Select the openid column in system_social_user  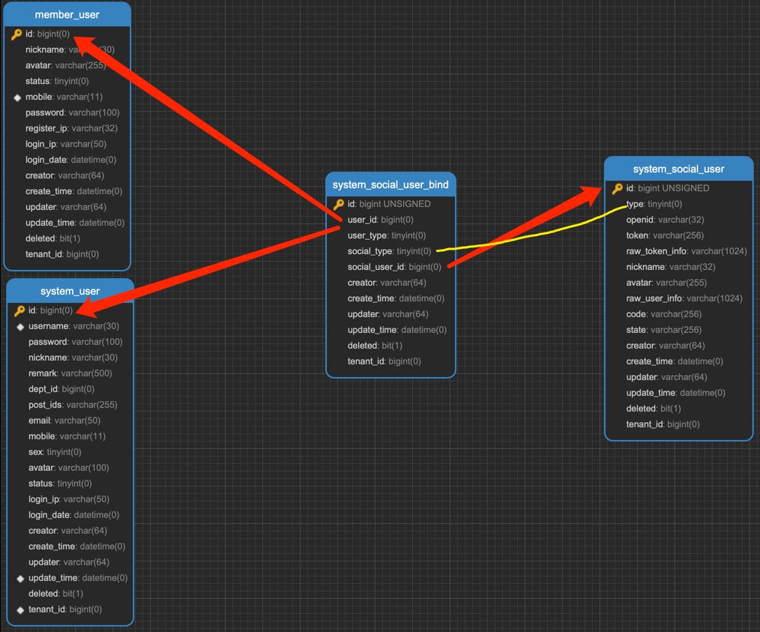(665, 220)
